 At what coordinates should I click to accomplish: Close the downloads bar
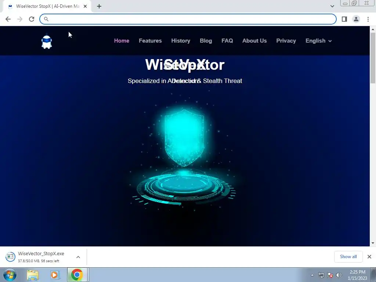pos(369,257)
